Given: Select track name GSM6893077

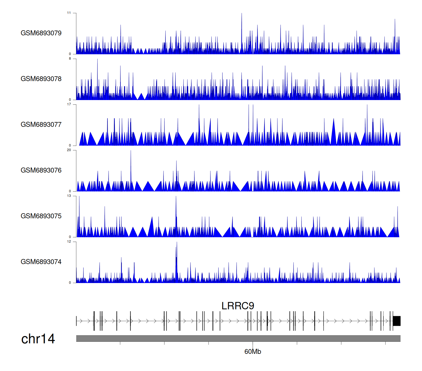Looking at the screenshot, I should (x=41, y=125).
